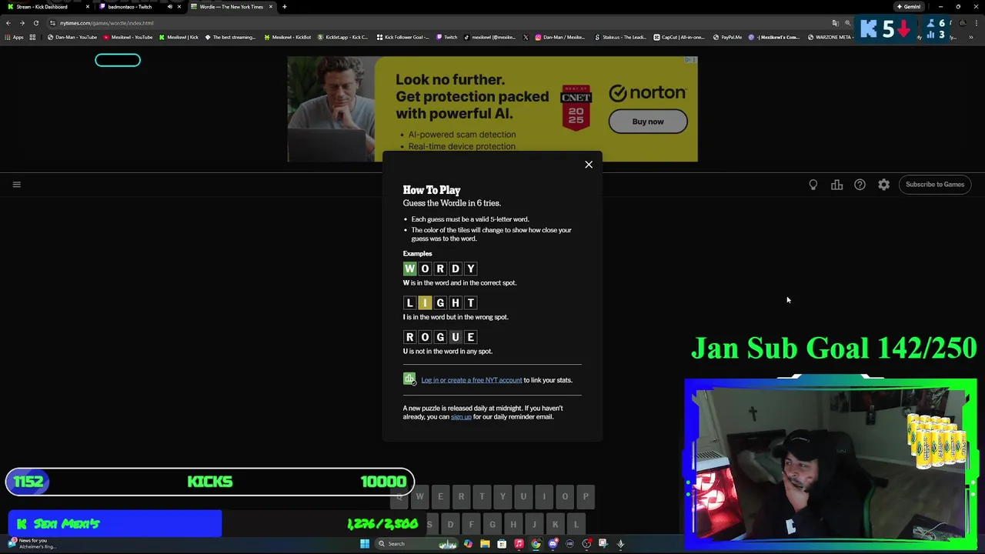Click the W key on Wordle keyboard
This screenshot has height=554, width=985.
pos(419,497)
